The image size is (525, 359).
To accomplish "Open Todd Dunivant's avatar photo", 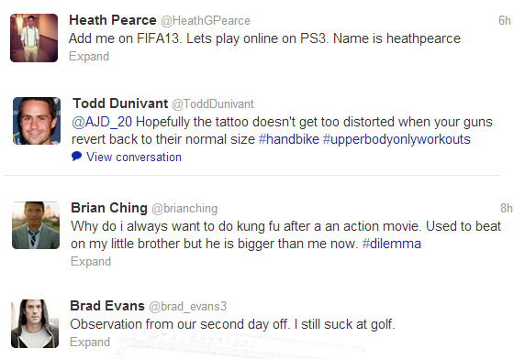I will coord(37,121).
